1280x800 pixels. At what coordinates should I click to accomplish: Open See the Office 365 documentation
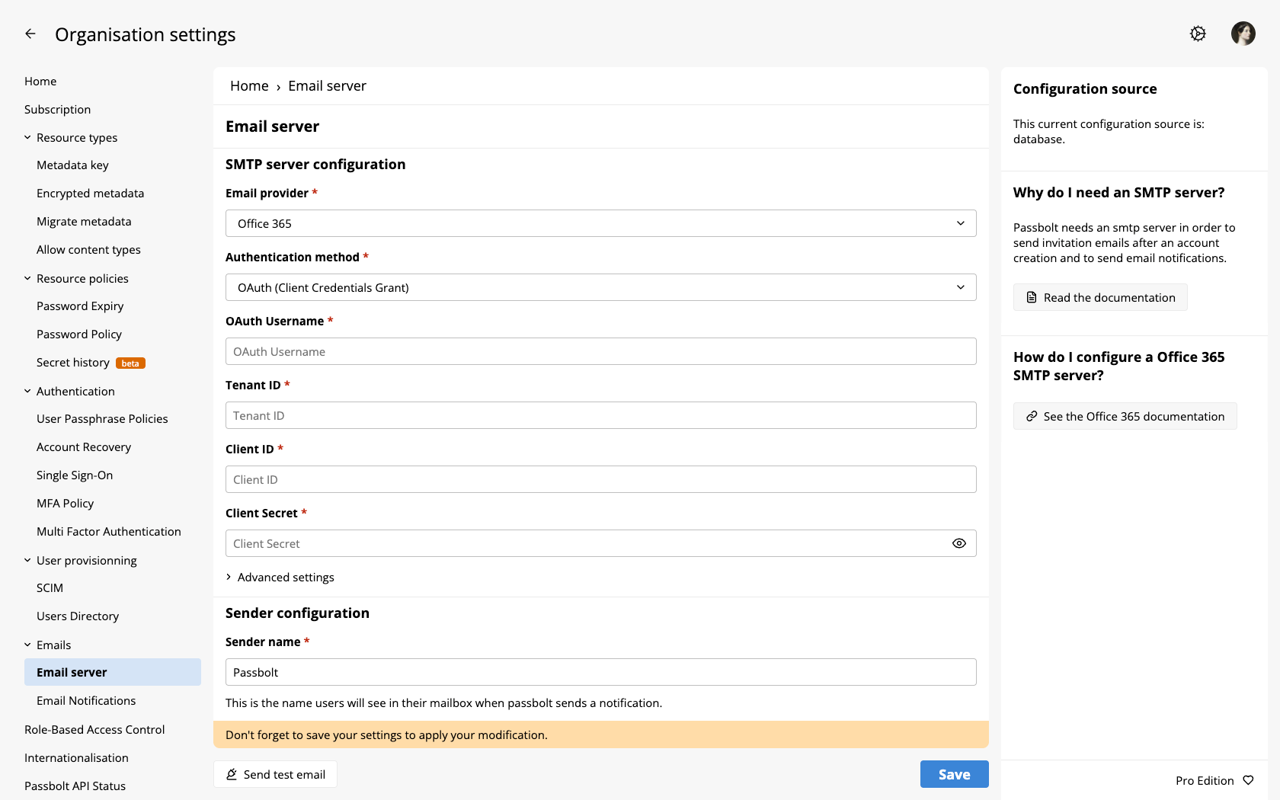click(1125, 416)
